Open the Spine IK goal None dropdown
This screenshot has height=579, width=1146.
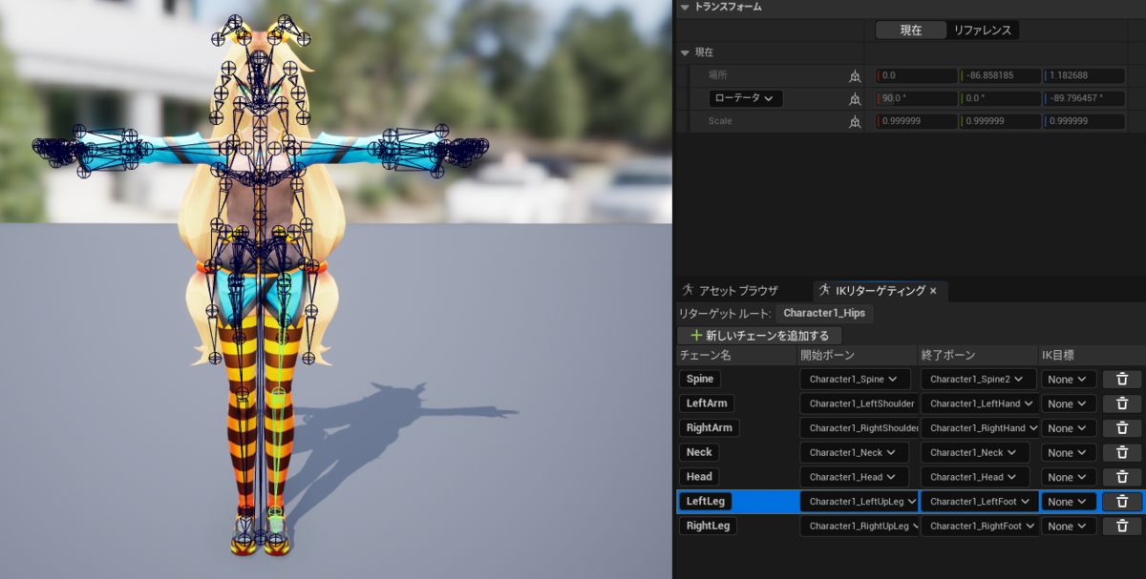1069,379
